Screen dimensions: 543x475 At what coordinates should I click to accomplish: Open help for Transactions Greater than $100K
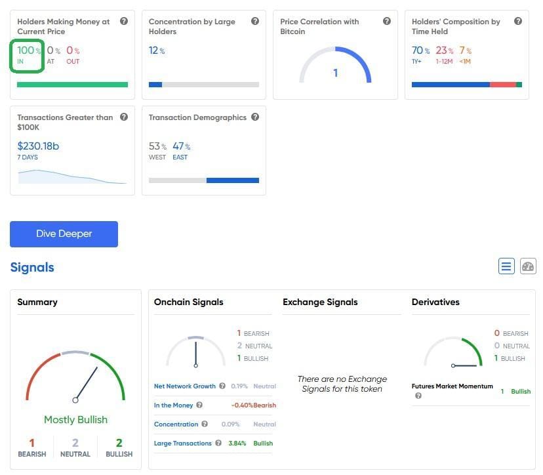(x=124, y=117)
